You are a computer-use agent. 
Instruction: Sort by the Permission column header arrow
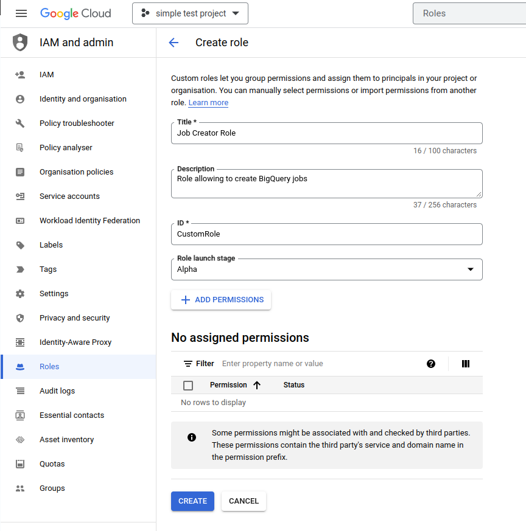256,385
